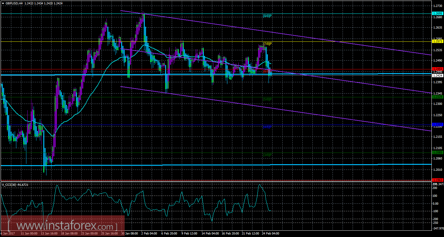Click the white 1.2424 current price tag
444x237 pixels.
437,75
